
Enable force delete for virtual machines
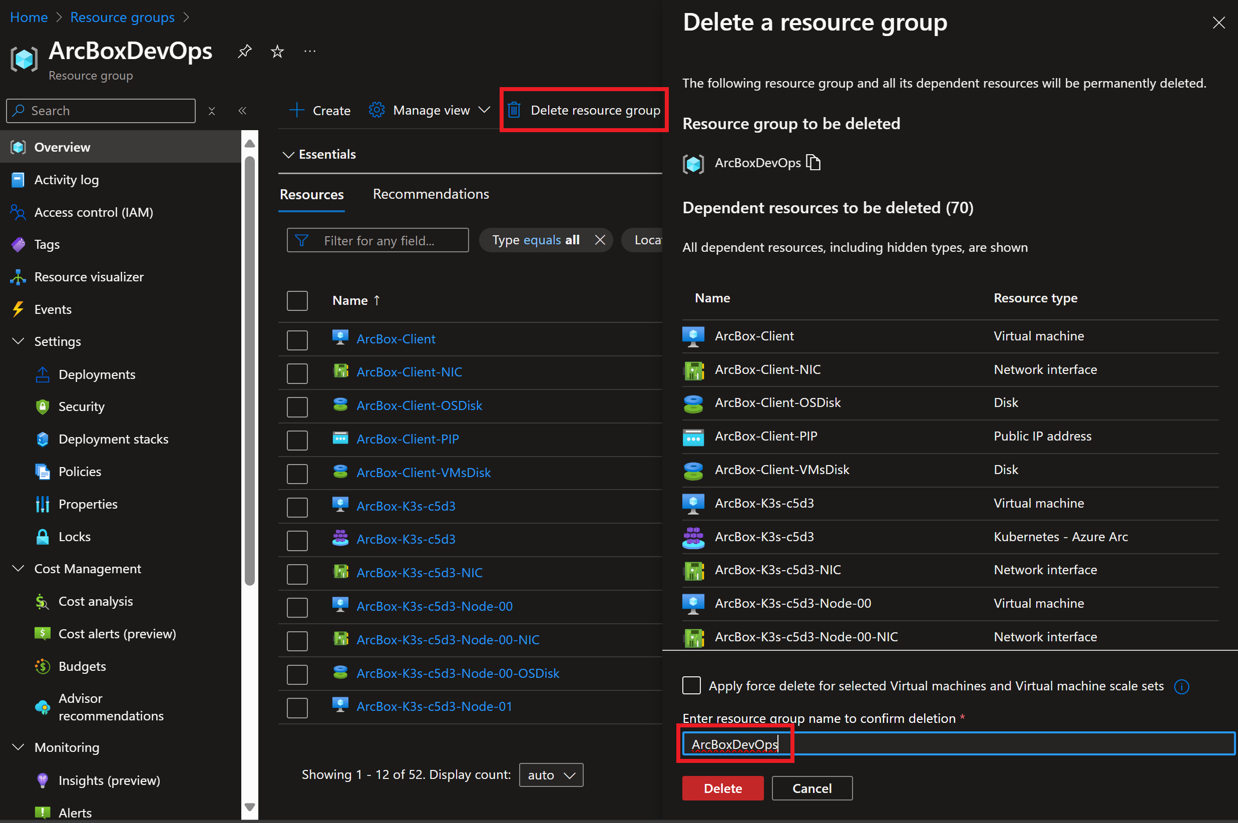[691, 685]
